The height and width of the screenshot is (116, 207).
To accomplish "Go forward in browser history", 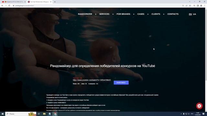I will click(x=6, y=6).
